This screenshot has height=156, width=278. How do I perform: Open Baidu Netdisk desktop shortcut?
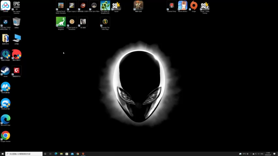click(x=6, y=6)
